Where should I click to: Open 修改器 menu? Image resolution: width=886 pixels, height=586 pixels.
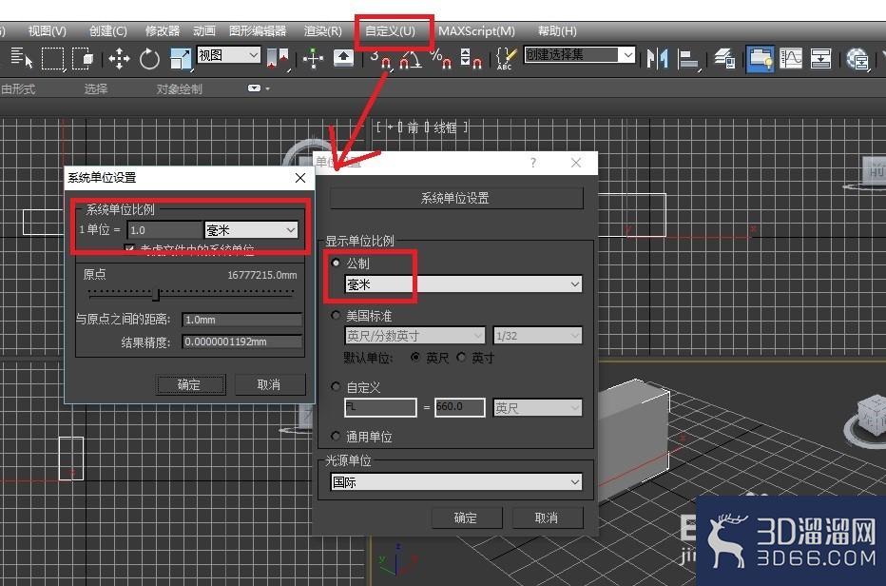click(163, 31)
